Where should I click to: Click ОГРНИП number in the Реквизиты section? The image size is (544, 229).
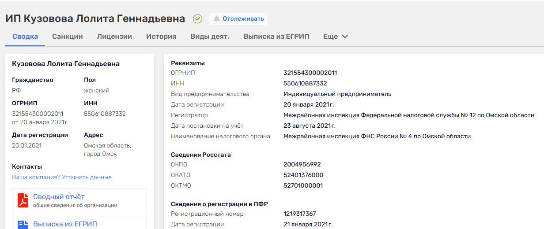[x=310, y=73]
